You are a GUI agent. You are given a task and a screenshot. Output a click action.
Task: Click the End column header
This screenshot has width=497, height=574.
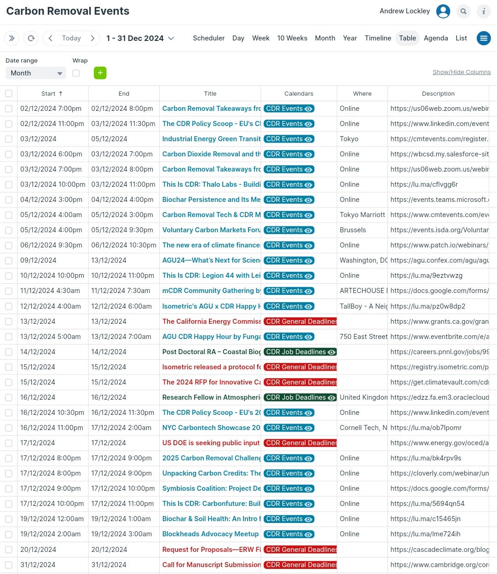coord(124,93)
